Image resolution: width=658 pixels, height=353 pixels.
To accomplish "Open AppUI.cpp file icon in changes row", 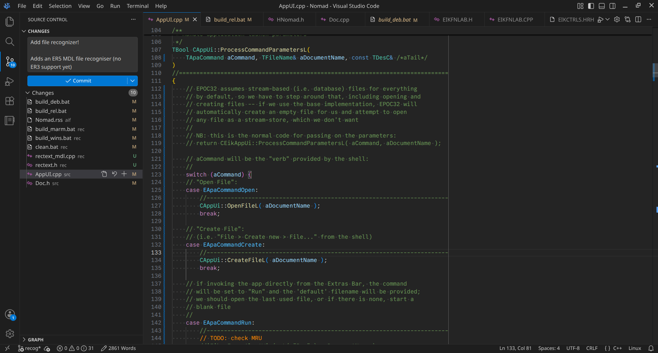I will coord(104,174).
